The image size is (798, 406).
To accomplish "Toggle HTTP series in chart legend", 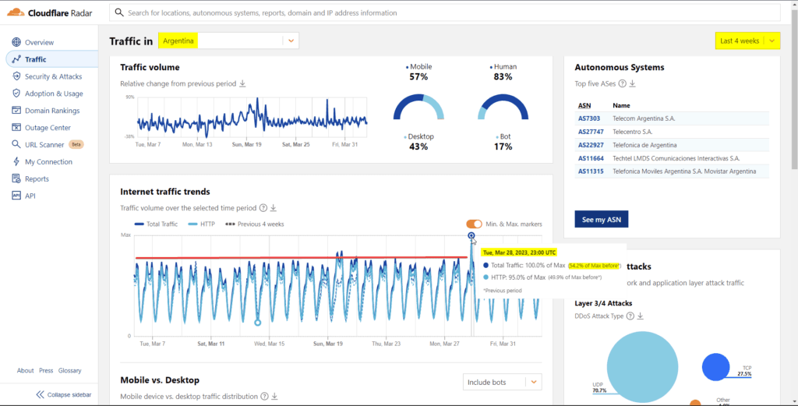I will 202,224.
